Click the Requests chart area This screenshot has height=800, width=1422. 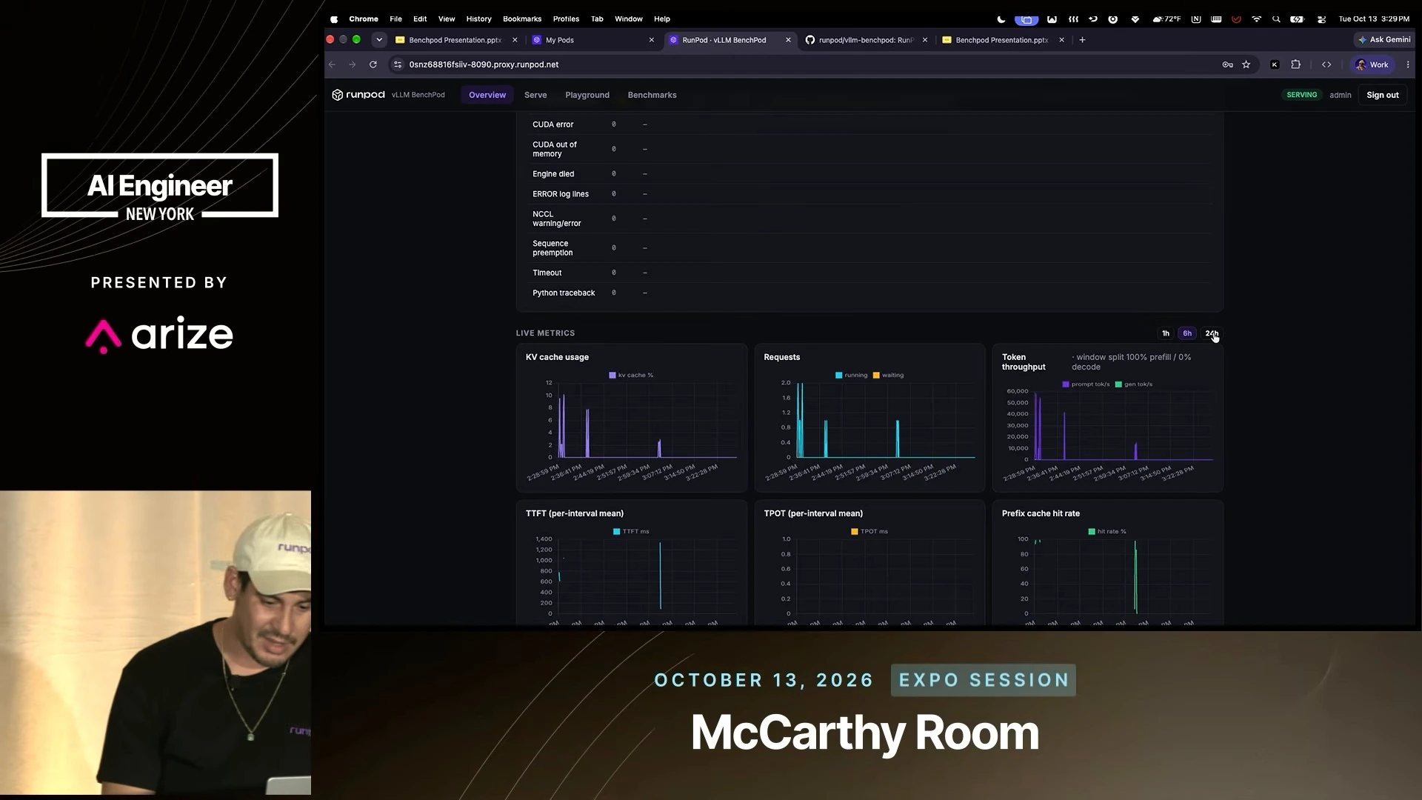pyautogui.click(x=869, y=419)
